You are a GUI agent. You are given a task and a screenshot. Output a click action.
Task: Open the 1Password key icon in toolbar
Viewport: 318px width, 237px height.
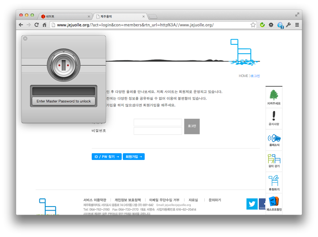click(288, 25)
